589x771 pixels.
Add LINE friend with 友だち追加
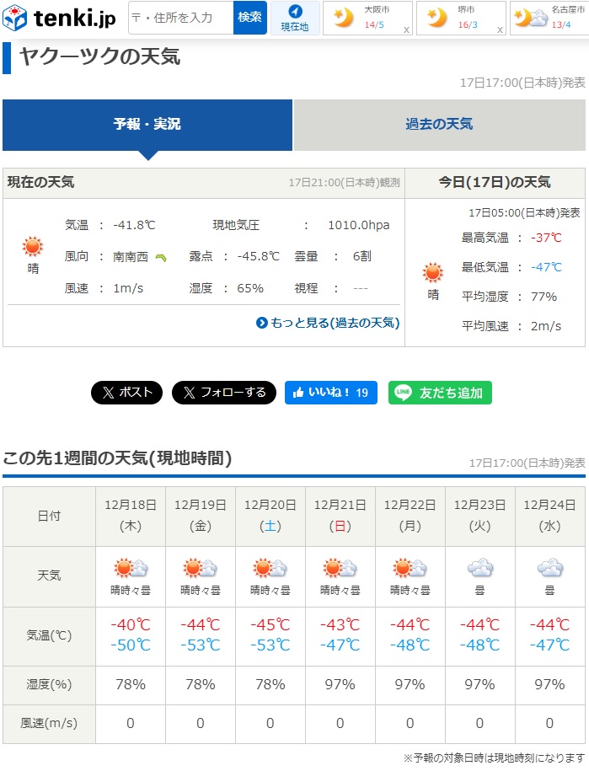click(440, 393)
